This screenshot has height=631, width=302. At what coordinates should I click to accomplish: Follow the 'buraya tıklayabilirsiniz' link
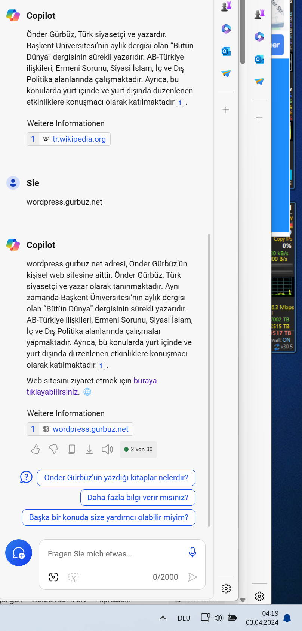click(x=92, y=386)
